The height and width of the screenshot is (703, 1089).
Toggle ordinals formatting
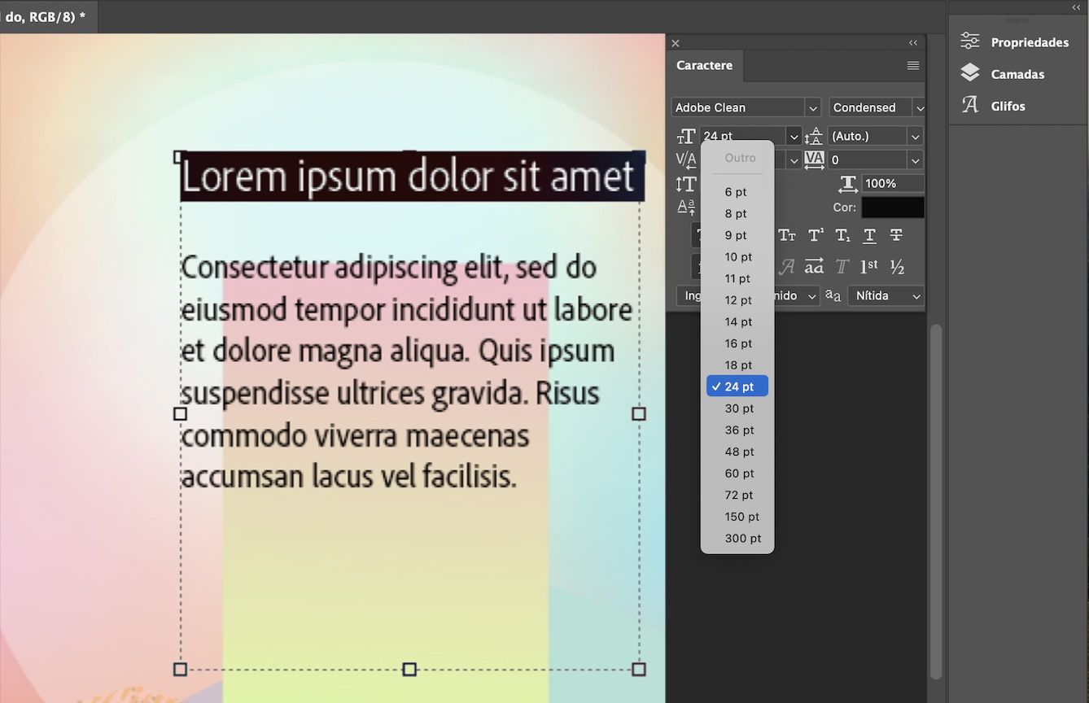(x=869, y=266)
